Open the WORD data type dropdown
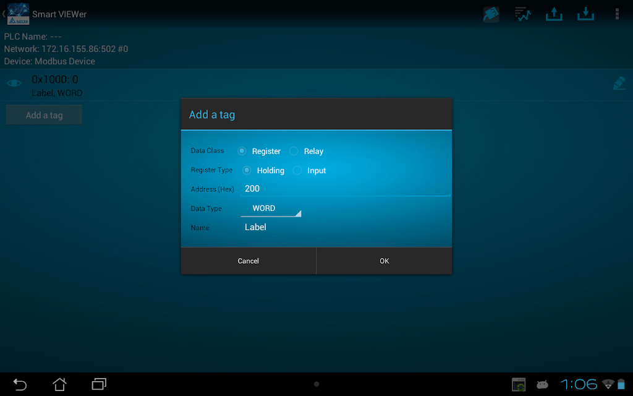Image resolution: width=633 pixels, height=396 pixels. tap(271, 209)
